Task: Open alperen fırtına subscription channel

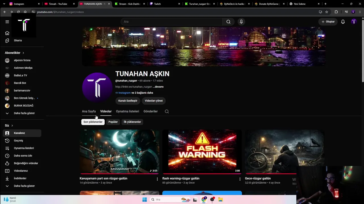Action: [x=22, y=60]
